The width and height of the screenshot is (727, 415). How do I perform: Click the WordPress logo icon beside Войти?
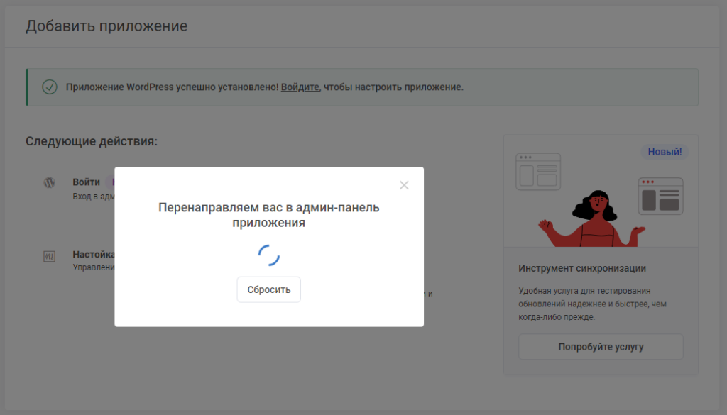pyautogui.click(x=48, y=182)
